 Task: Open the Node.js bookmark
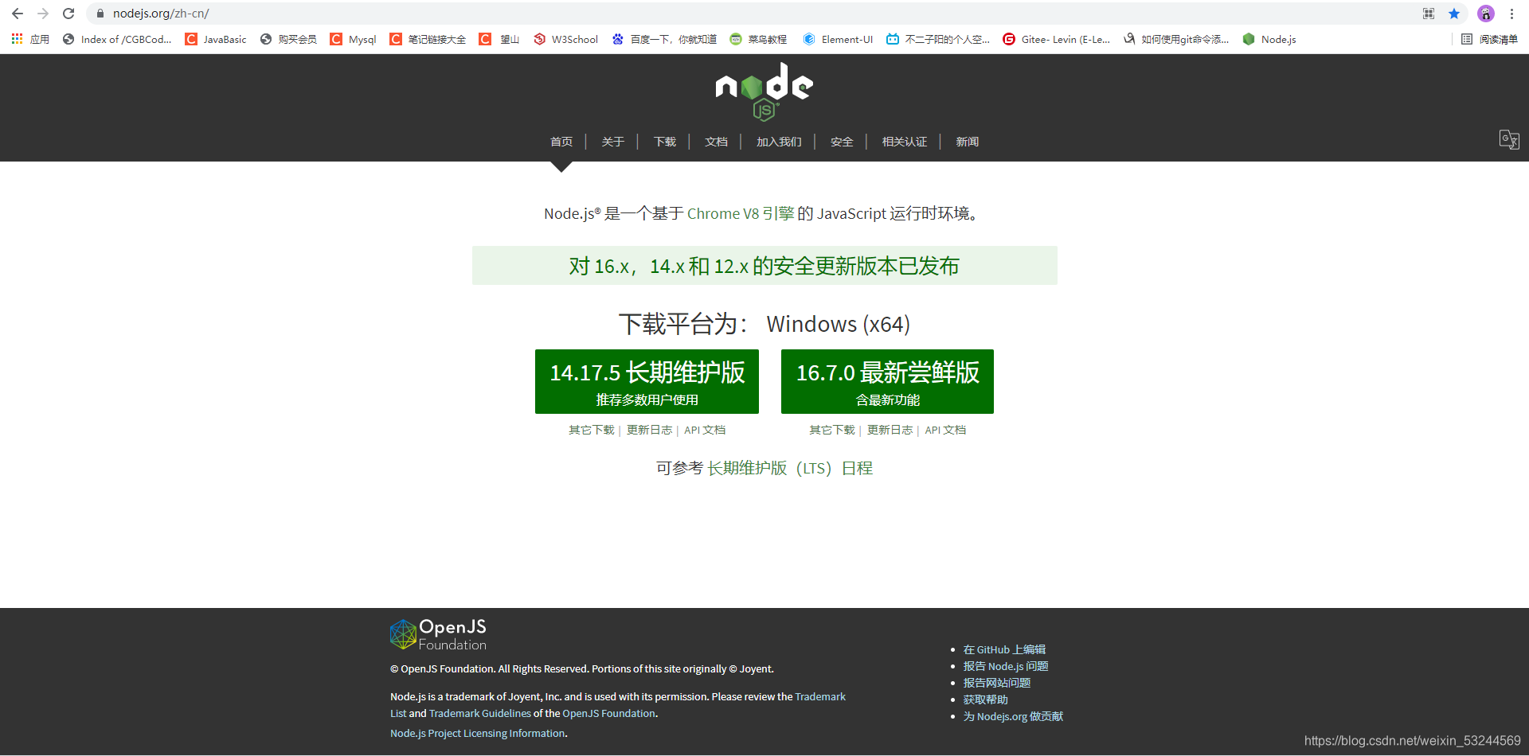pos(1269,39)
